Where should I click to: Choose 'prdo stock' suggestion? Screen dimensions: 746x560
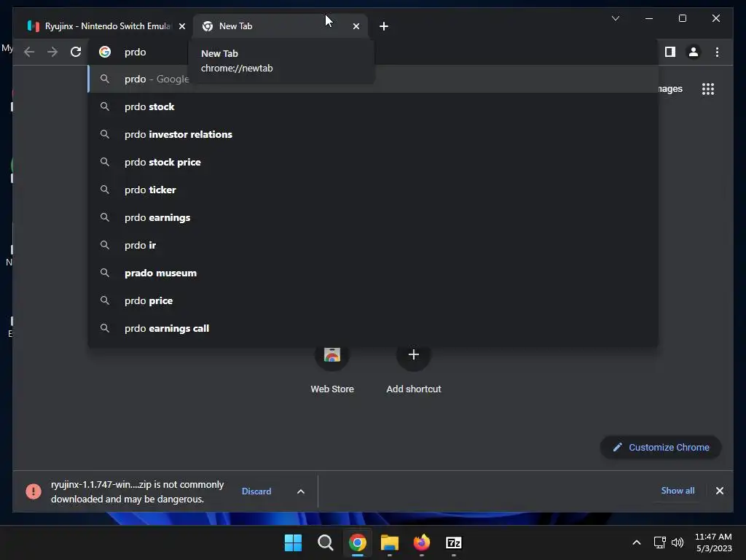(x=373, y=106)
